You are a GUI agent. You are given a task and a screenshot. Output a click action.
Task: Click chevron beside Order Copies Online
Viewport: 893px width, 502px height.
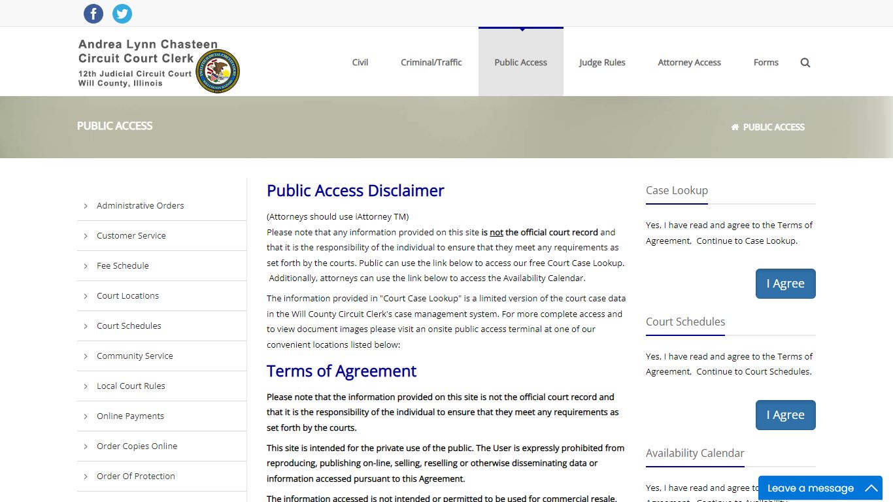pyautogui.click(x=86, y=446)
